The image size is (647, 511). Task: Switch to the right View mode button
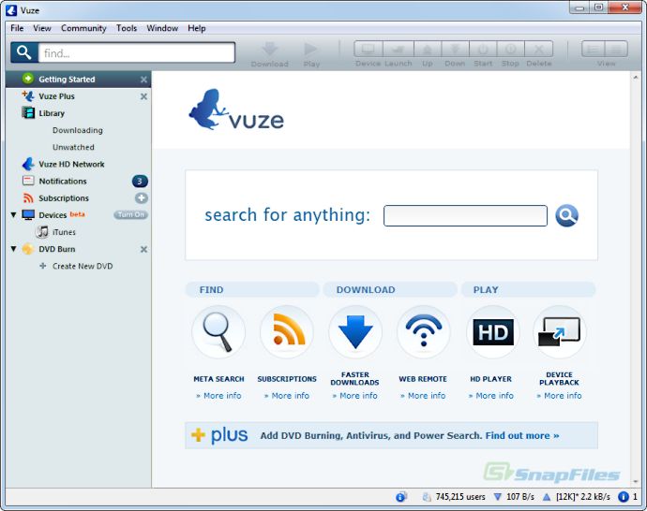(x=616, y=49)
